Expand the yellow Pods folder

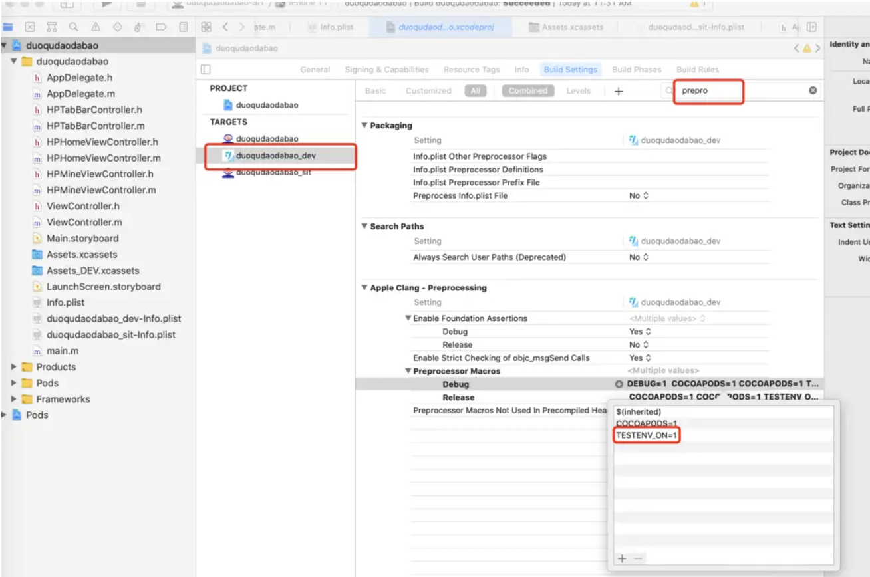click(13, 383)
